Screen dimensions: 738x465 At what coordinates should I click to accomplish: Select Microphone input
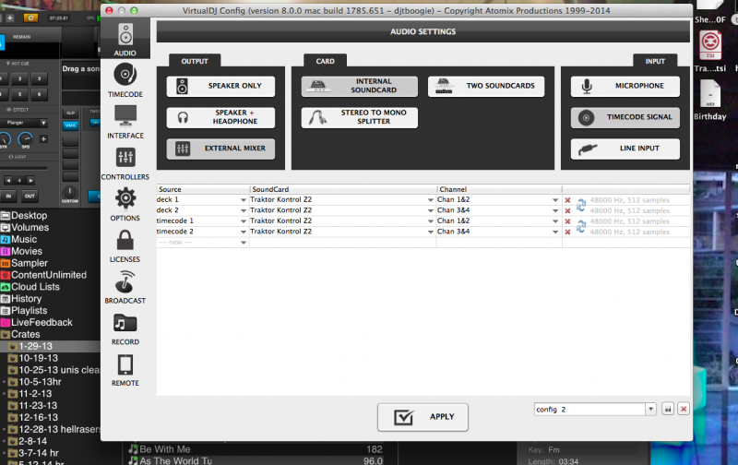625,86
